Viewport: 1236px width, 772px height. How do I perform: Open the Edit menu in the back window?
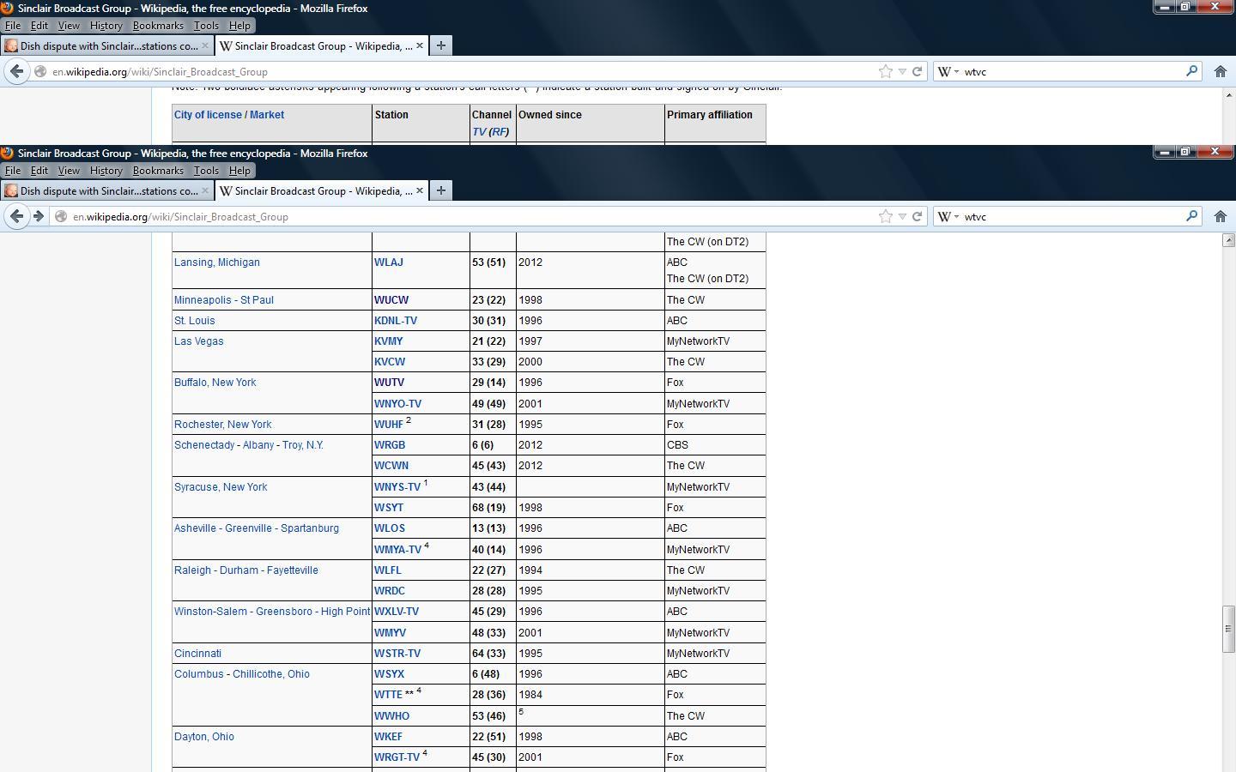pyautogui.click(x=39, y=26)
